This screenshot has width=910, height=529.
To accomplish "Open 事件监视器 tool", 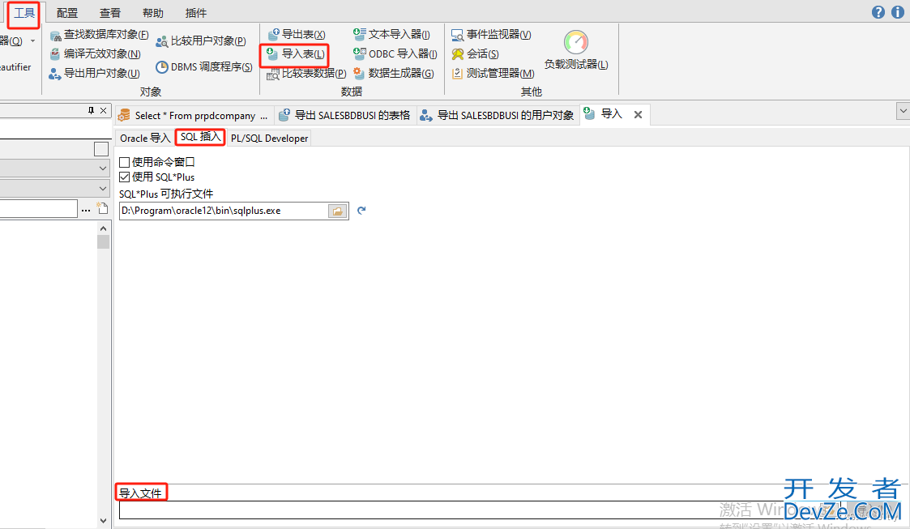I will coord(491,35).
